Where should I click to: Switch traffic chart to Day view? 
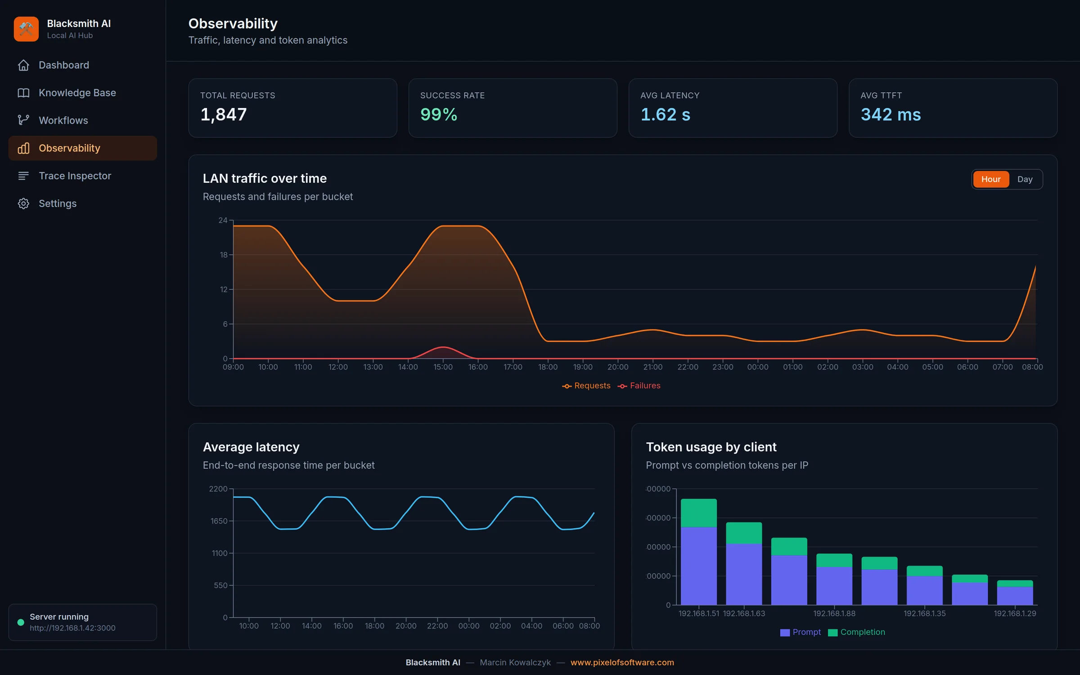point(1025,179)
